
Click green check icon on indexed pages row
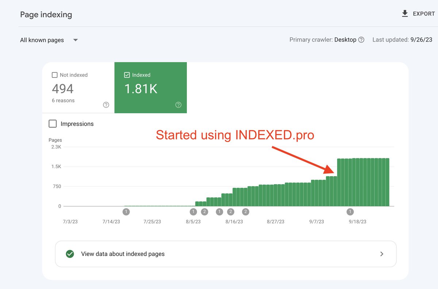point(70,254)
